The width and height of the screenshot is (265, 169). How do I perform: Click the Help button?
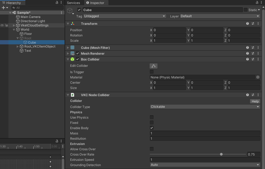click(255, 101)
